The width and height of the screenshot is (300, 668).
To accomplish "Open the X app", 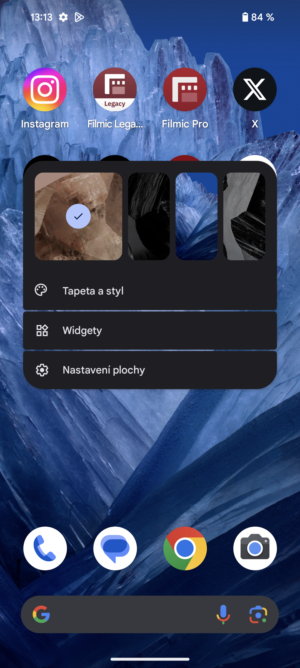I will [255, 90].
